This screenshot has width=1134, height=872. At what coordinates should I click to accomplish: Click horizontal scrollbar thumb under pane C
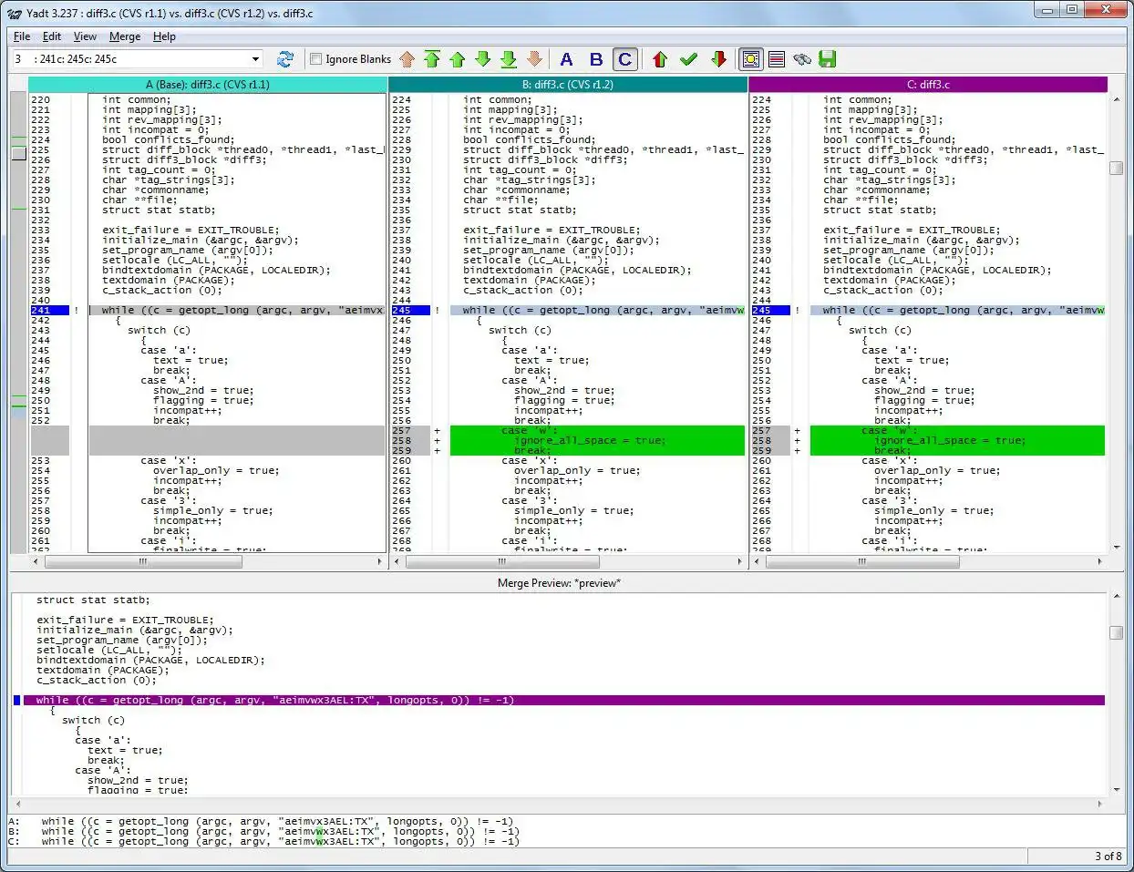(862, 562)
